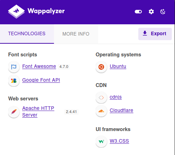This screenshot has height=155, width=175.
Task: Click the Google Font API icon
Action: (14, 81)
